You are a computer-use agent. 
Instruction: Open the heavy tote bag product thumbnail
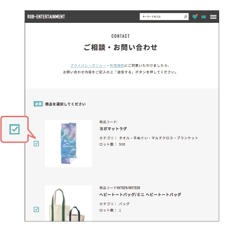[x=68, y=203]
